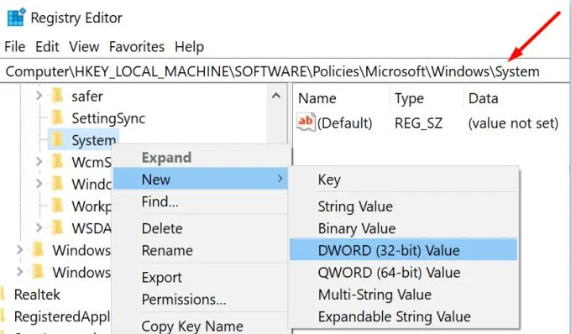571x334 pixels.
Task: Expand the safer key
Action: click(x=39, y=96)
